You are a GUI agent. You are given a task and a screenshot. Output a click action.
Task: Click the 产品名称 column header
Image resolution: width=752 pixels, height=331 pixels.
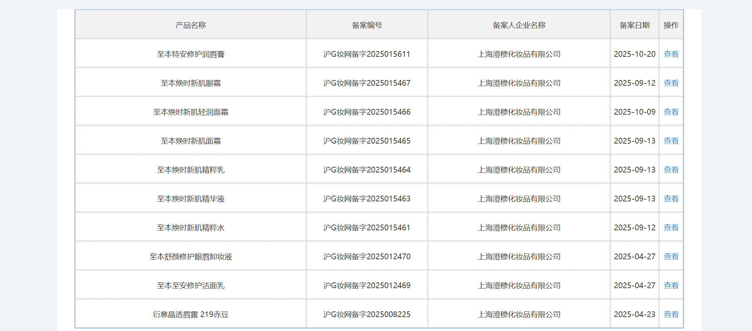coord(190,25)
